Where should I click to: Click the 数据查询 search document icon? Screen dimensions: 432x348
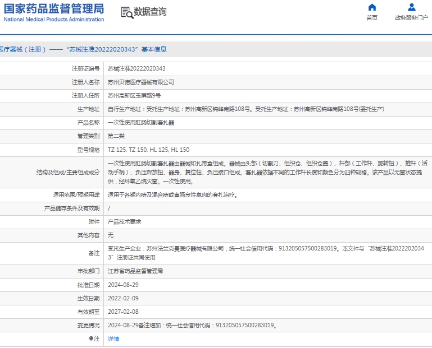point(128,13)
